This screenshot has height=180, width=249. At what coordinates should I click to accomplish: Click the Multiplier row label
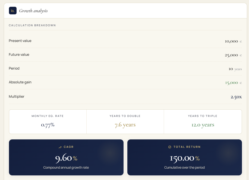(17, 97)
